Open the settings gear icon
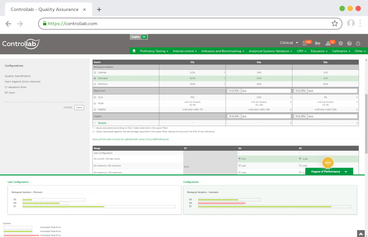 coord(340,43)
